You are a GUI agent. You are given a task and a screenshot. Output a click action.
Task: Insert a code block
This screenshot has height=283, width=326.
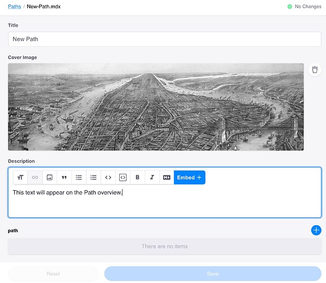coord(123,177)
